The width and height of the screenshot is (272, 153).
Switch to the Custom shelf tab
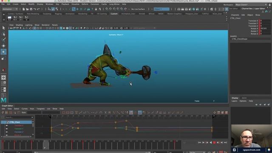pos(114,14)
